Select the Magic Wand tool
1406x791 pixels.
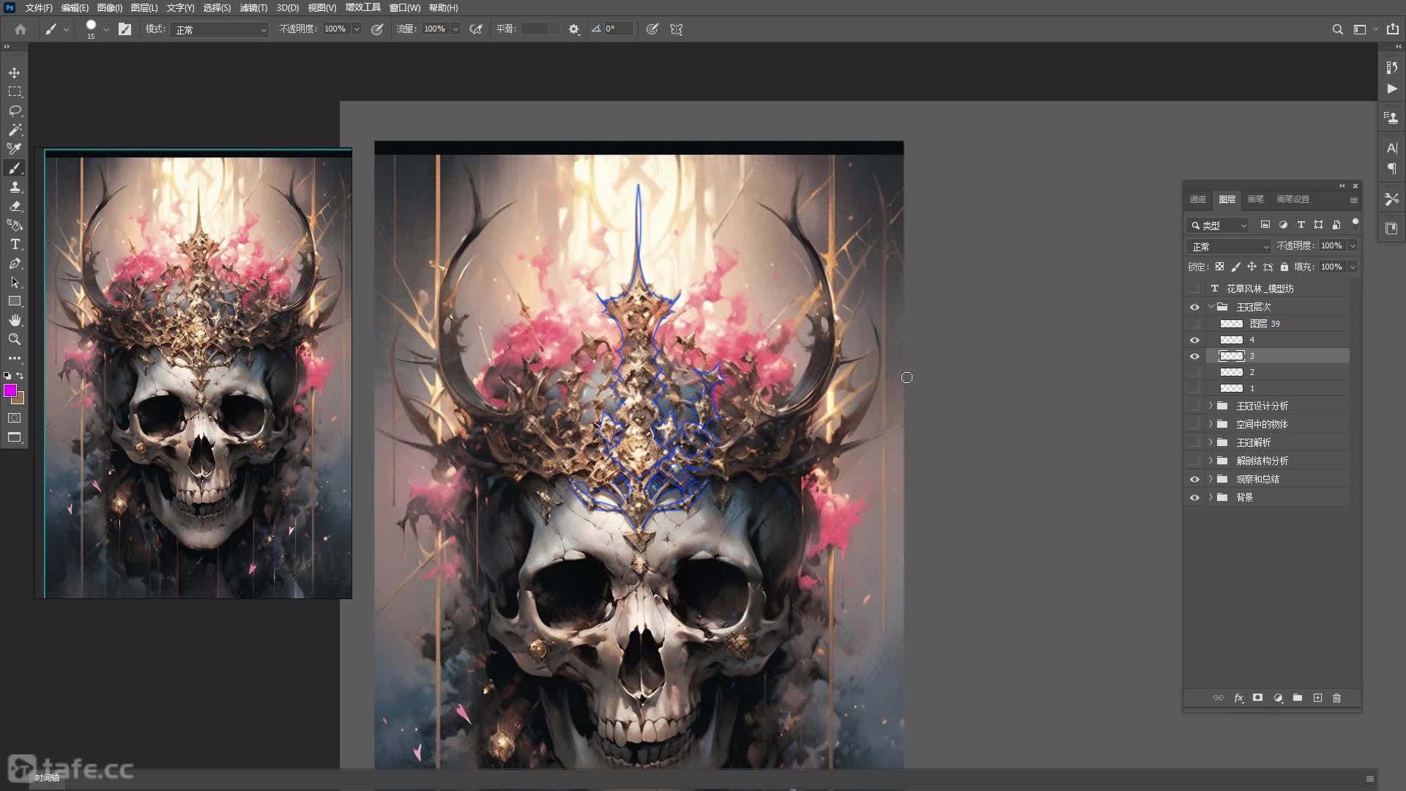click(15, 130)
